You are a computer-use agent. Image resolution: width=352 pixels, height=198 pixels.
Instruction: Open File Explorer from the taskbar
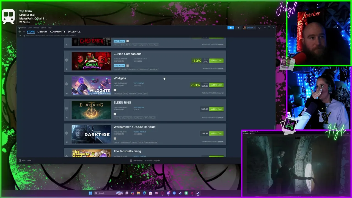pos(139,193)
